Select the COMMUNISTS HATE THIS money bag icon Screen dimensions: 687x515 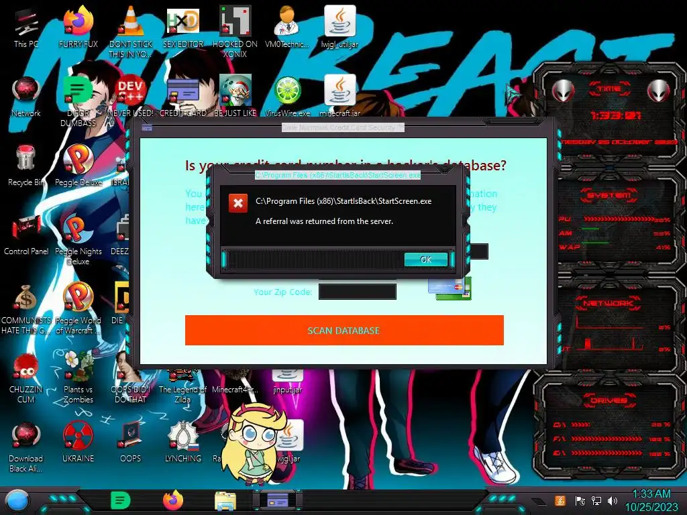(26, 308)
